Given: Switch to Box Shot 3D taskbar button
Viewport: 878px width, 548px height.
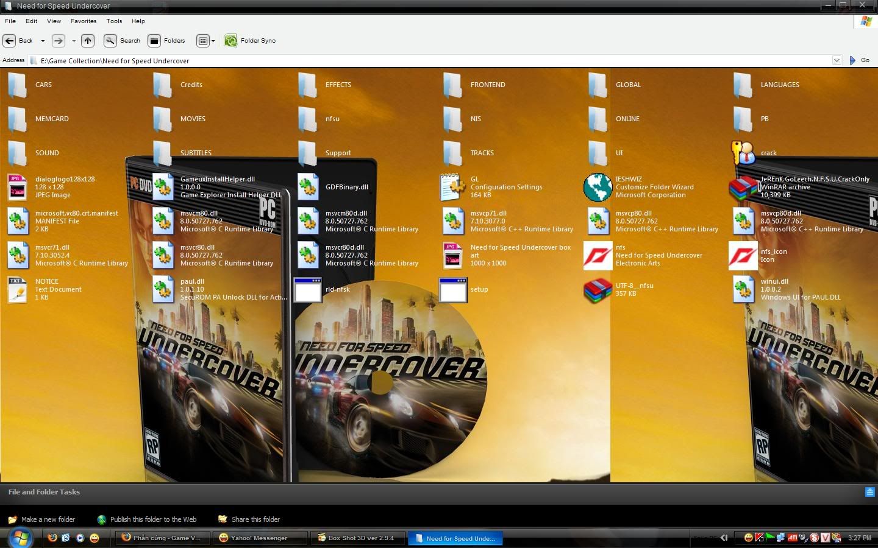Looking at the screenshot, I should [358, 538].
